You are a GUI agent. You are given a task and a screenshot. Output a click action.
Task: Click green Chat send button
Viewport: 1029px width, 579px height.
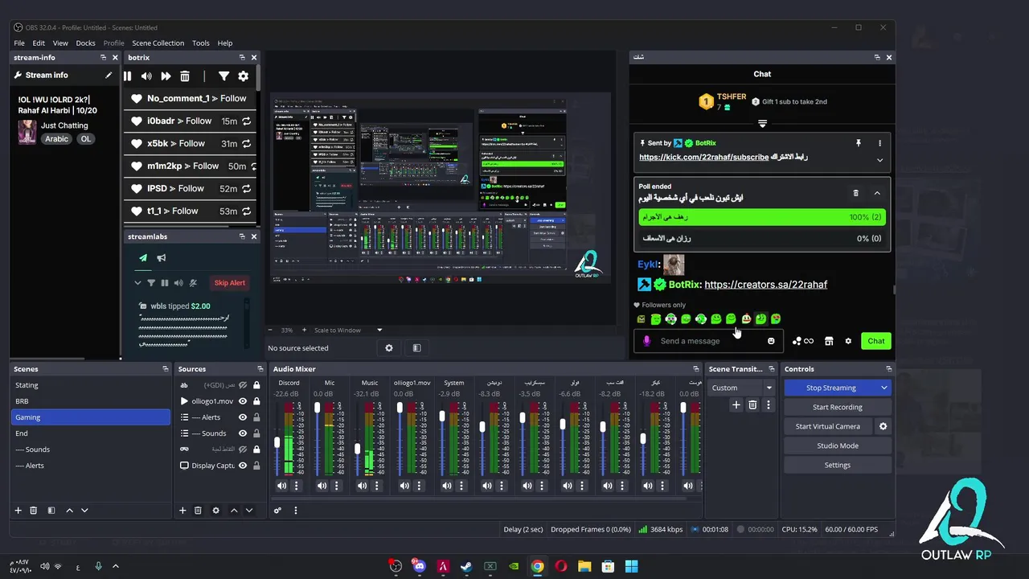point(875,341)
